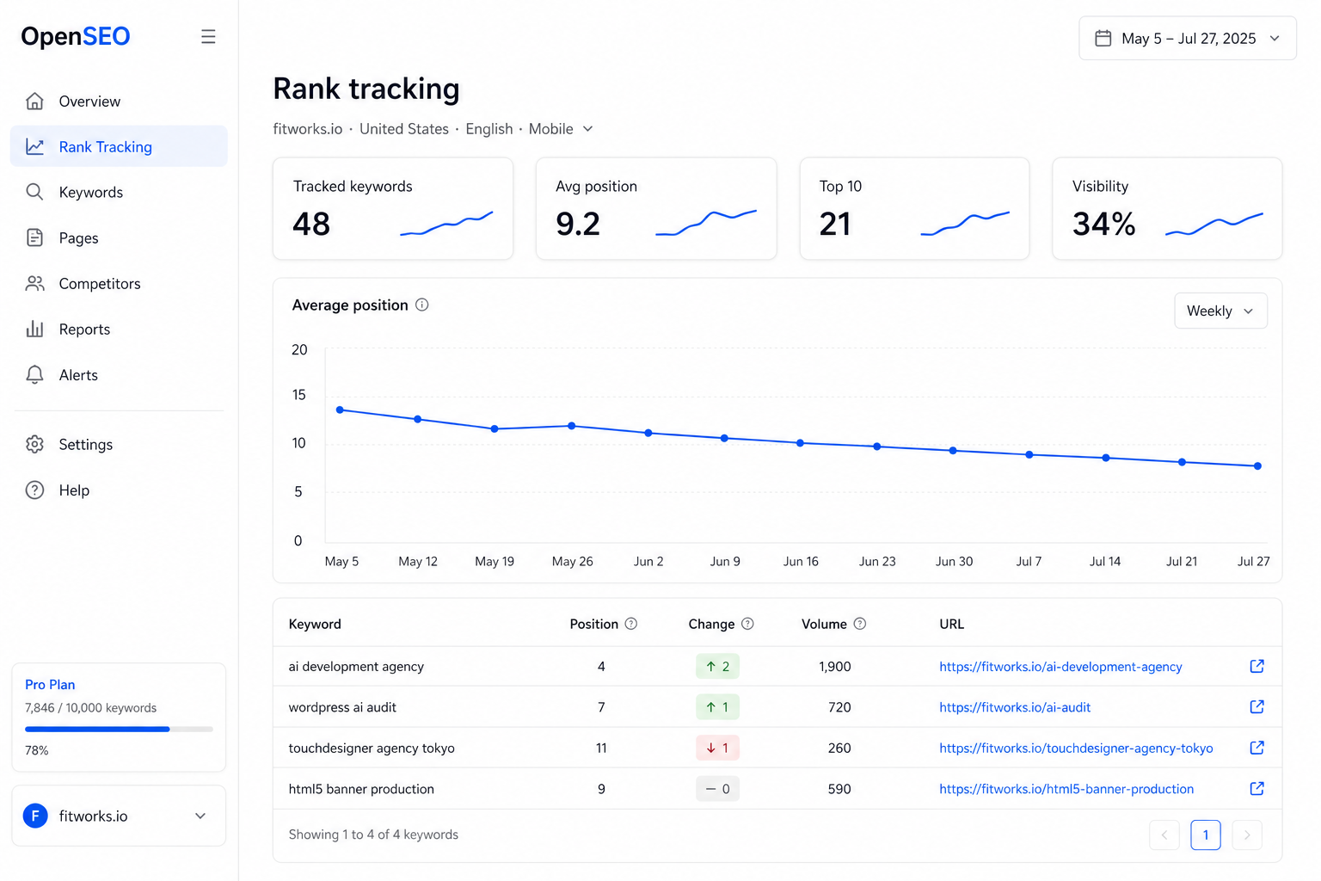Click the help icon next to Volume column
The width and height of the screenshot is (1321, 881).
[x=860, y=624]
